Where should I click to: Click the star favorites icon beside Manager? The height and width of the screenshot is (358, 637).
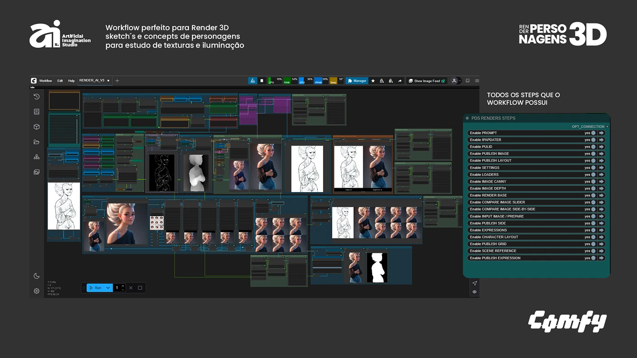pos(373,81)
